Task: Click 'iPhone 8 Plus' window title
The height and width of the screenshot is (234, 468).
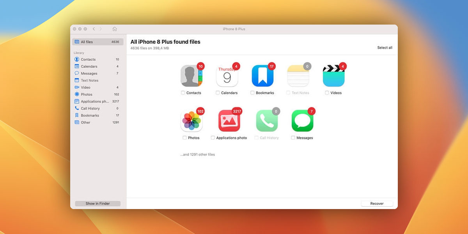Action: [234, 29]
